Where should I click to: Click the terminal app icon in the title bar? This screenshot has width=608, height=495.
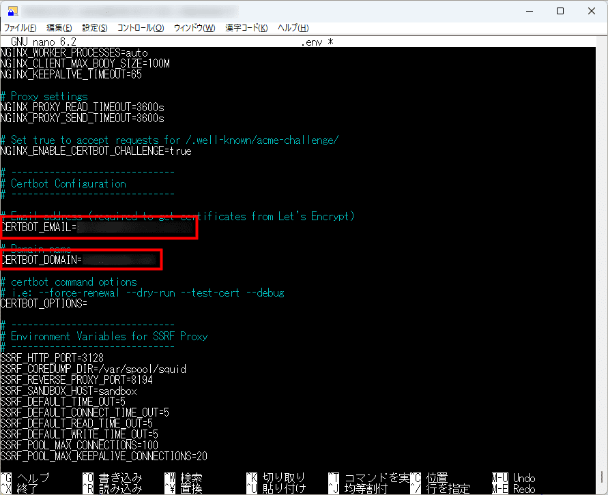tap(12, 12)
